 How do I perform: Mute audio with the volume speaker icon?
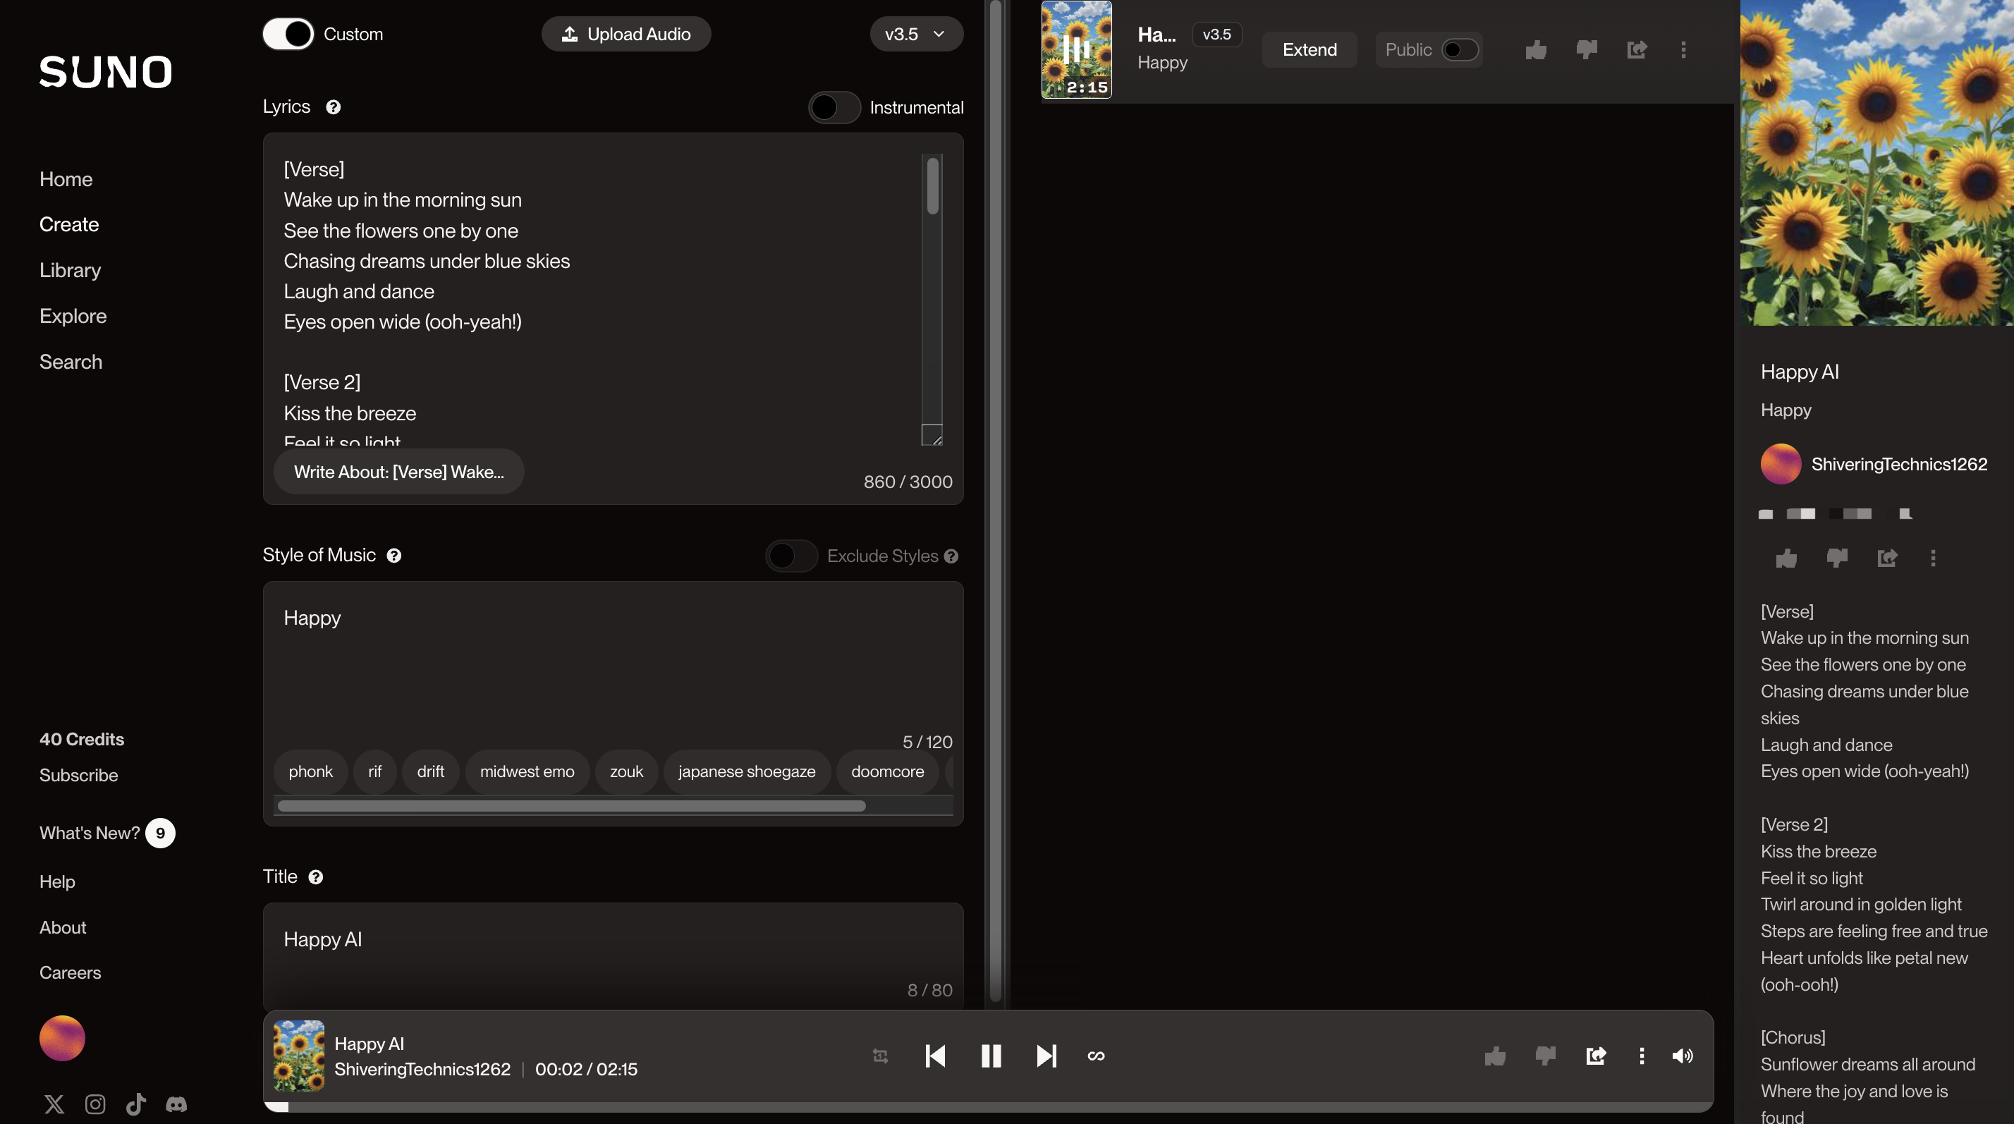pos(1682,1056)
